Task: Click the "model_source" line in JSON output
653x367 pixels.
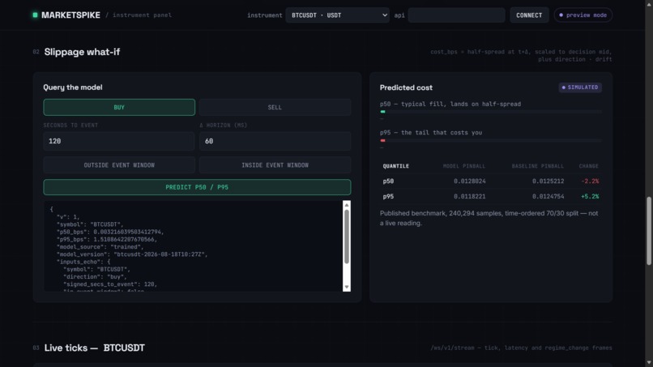Action: tap(100, 247)
